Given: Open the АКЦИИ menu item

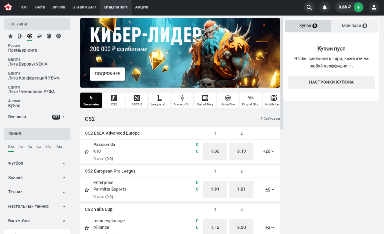Looking at the screenshot, I should [141, 7].
